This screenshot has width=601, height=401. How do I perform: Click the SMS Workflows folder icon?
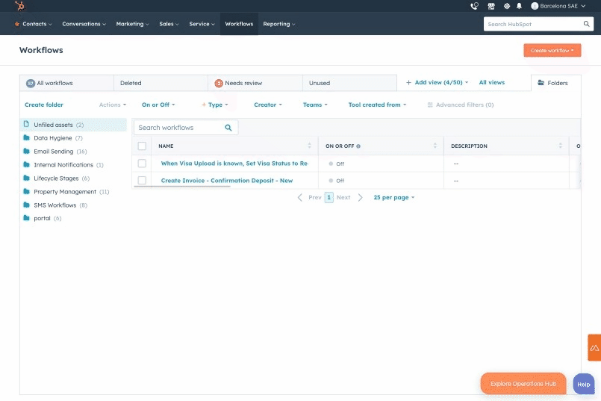pyautogui.click(x=26, y=205)
